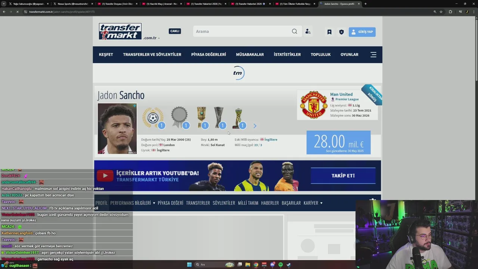The width and height of the screenshot is (478, 269).
Task: Click the Transfermarkt logo
Action: (120, 31)
